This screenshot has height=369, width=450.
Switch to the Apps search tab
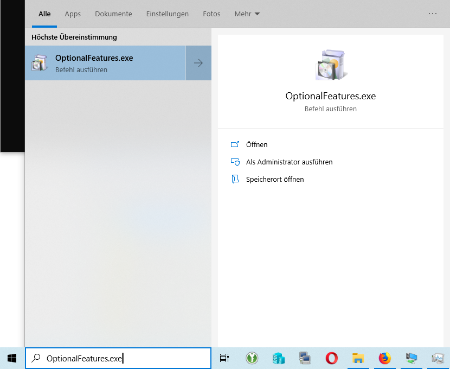(x=73, y=14)
